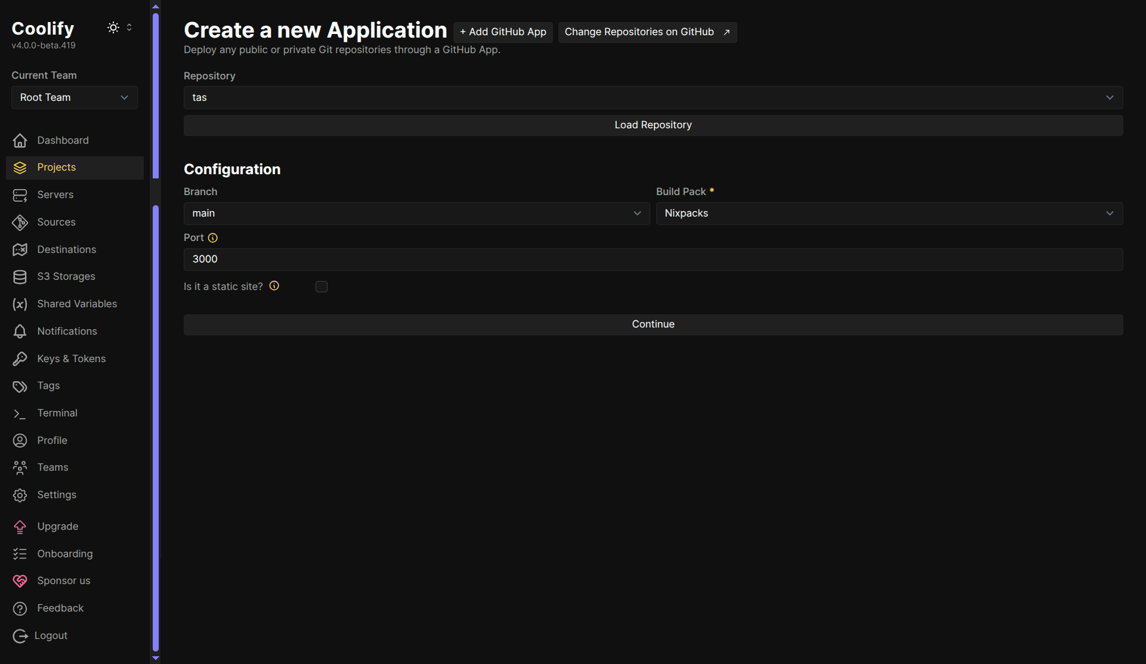
Task: Open the Terminal using its prompt icon
Action: point(20,413)
